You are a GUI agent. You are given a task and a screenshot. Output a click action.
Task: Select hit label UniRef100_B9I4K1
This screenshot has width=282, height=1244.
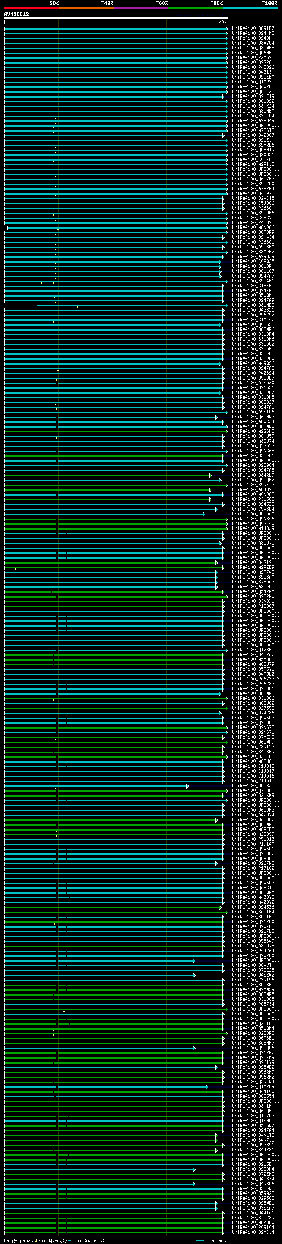tap(253, 281)
